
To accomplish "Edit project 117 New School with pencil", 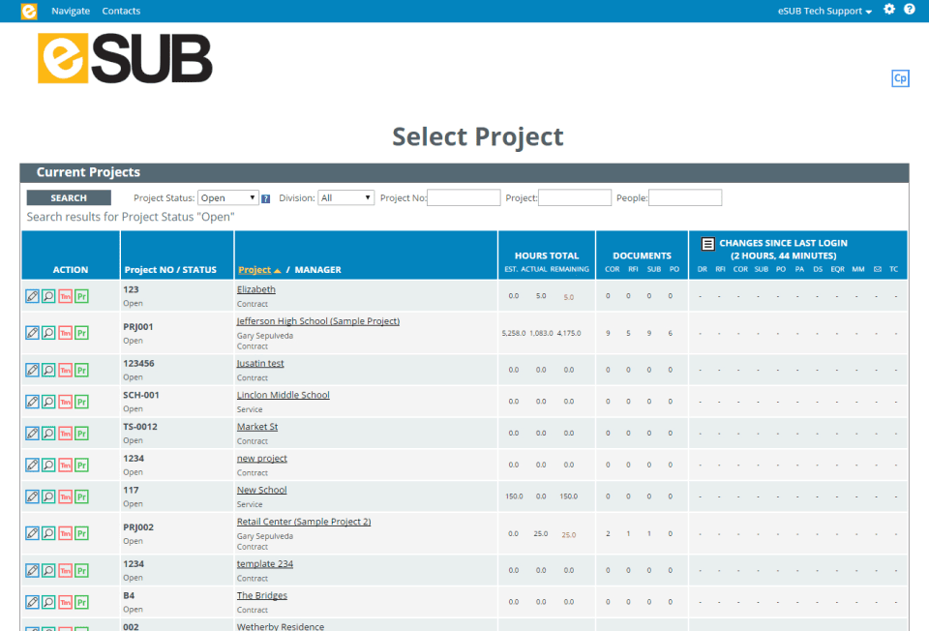I will pyautogui.click(x=33, y=496).
